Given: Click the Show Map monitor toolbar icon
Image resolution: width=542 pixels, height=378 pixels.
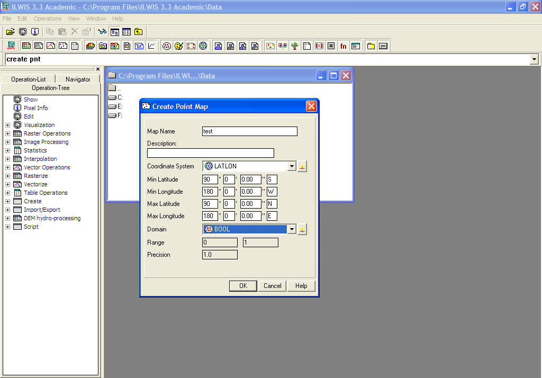Looking at the screenshot, I should point(23,32).
